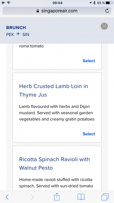This screenshot has width=114, height=203.
Task: Open Ricotta Spinach Ravioli with Walnut Pesto title
Action: [55, 164]
